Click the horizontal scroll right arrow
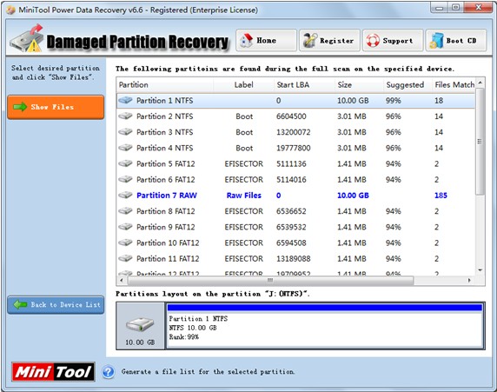Viewport: 497px width, 392px height. point(469,281)
